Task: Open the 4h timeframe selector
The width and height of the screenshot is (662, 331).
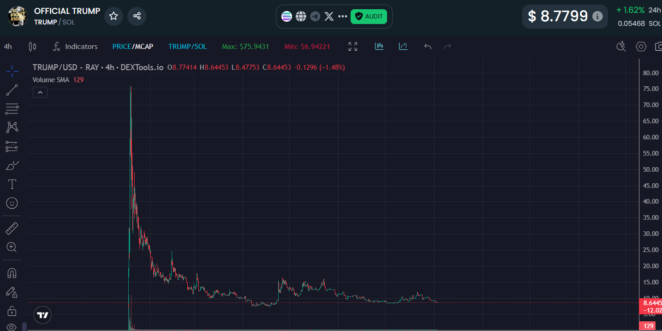Action: point(8,47)
